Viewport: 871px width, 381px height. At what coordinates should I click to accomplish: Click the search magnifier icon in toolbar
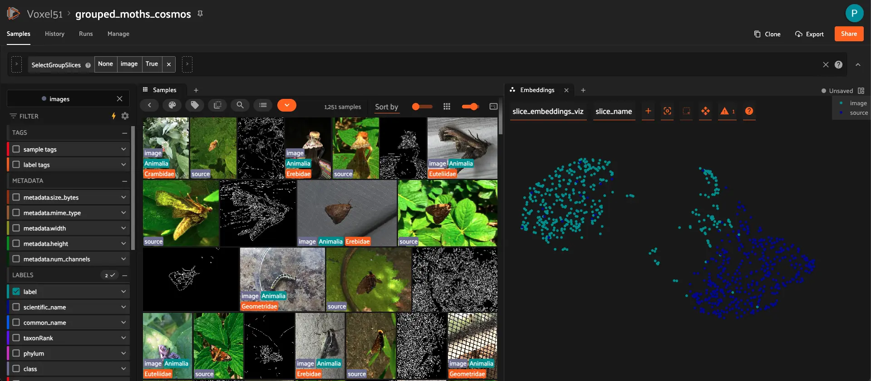coord(240,105)
